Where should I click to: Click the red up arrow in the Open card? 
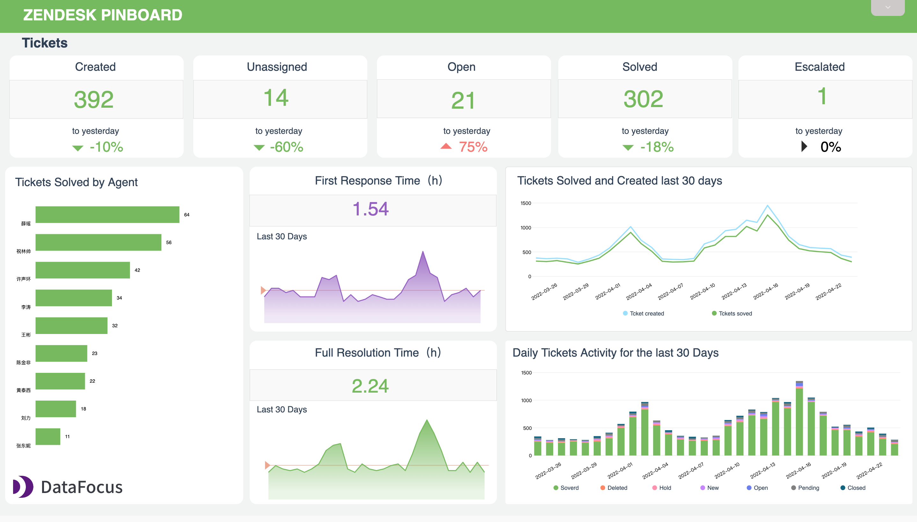(x=446, y=146)
